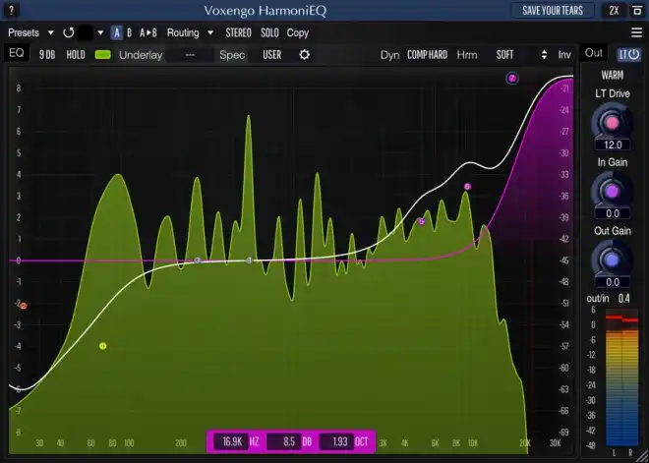Open the help question mark icon
Viewport: 649px width, 463px height.
tap(11, 10)
